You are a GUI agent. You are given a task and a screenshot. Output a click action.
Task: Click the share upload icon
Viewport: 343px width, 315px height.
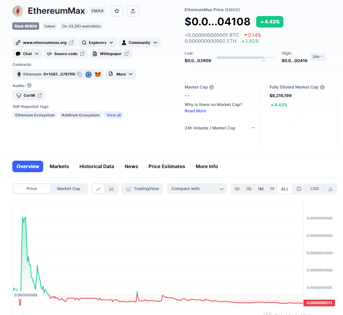coord(133,11)
